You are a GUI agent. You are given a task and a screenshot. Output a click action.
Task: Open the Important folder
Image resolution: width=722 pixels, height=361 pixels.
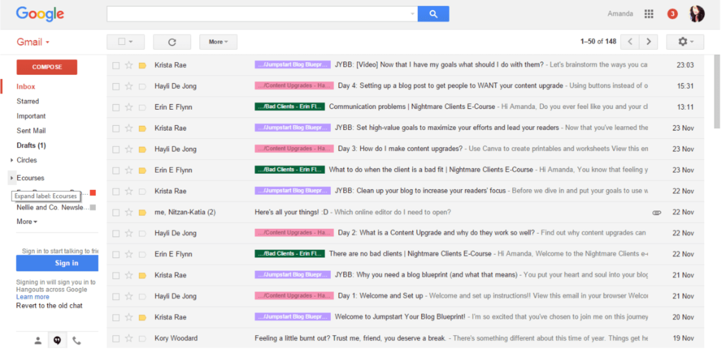pyautogui.click(x=31, y=116)
